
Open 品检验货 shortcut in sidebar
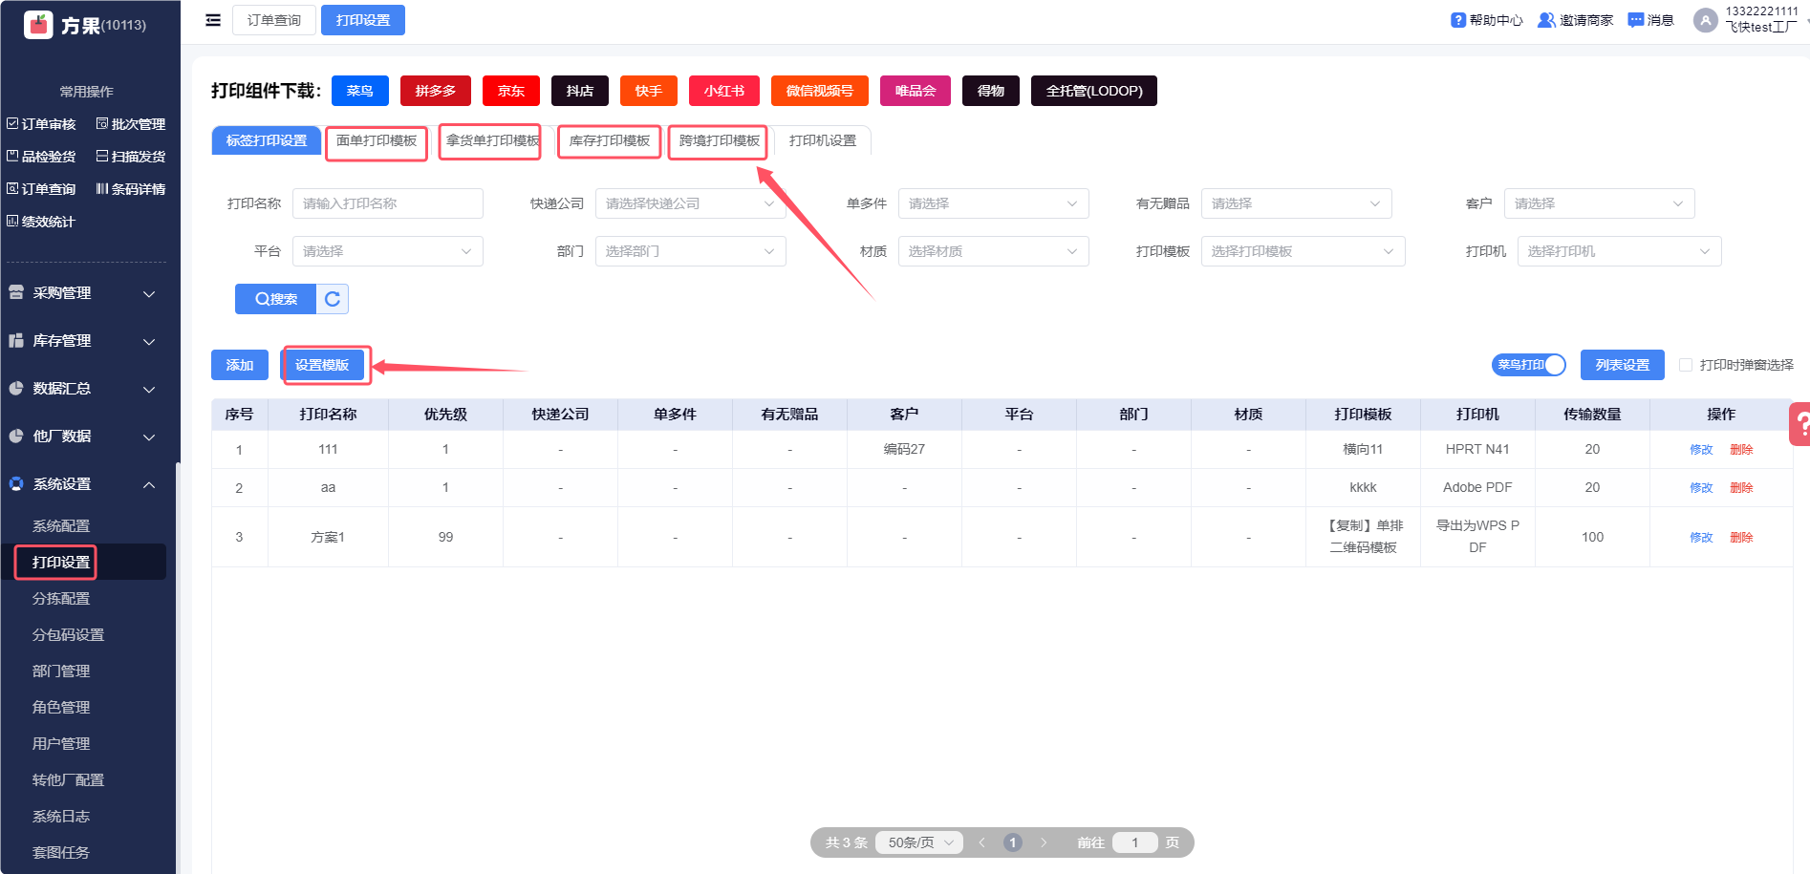tap(41, 157)
